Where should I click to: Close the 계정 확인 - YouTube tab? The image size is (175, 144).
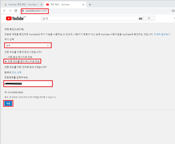coord(83,5)
